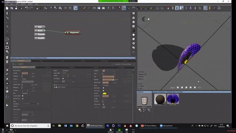Click the shield icon atop graph sidebar
Screen dimensions: 236x133
coord(133,13)
